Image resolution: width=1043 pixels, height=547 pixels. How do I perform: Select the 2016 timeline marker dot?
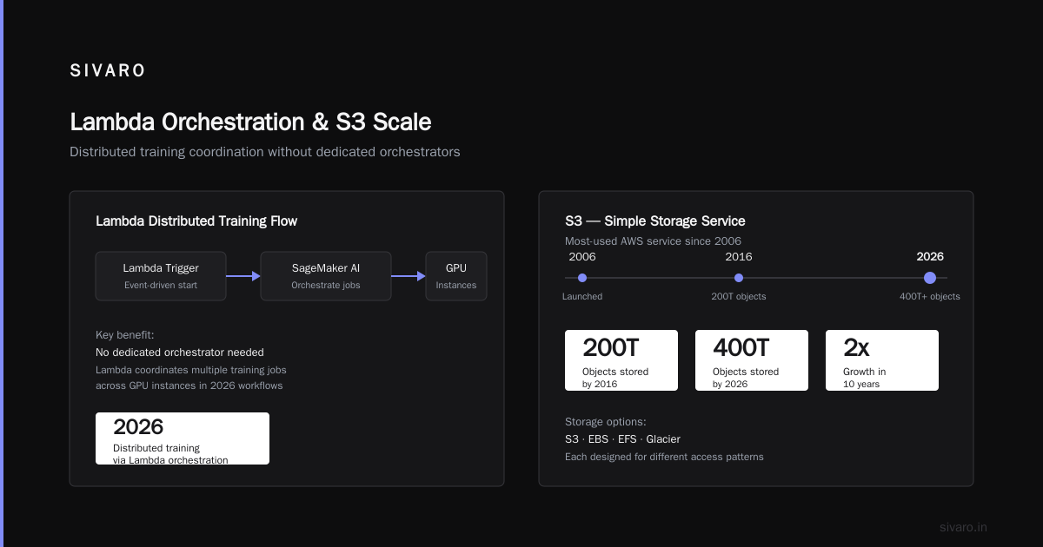(739, 278)
